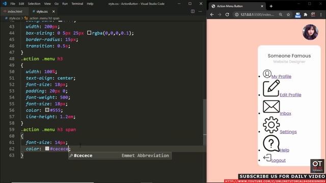326x183 pixels.
Task: Open the Help menu
Action: click(x=90, y=4)
